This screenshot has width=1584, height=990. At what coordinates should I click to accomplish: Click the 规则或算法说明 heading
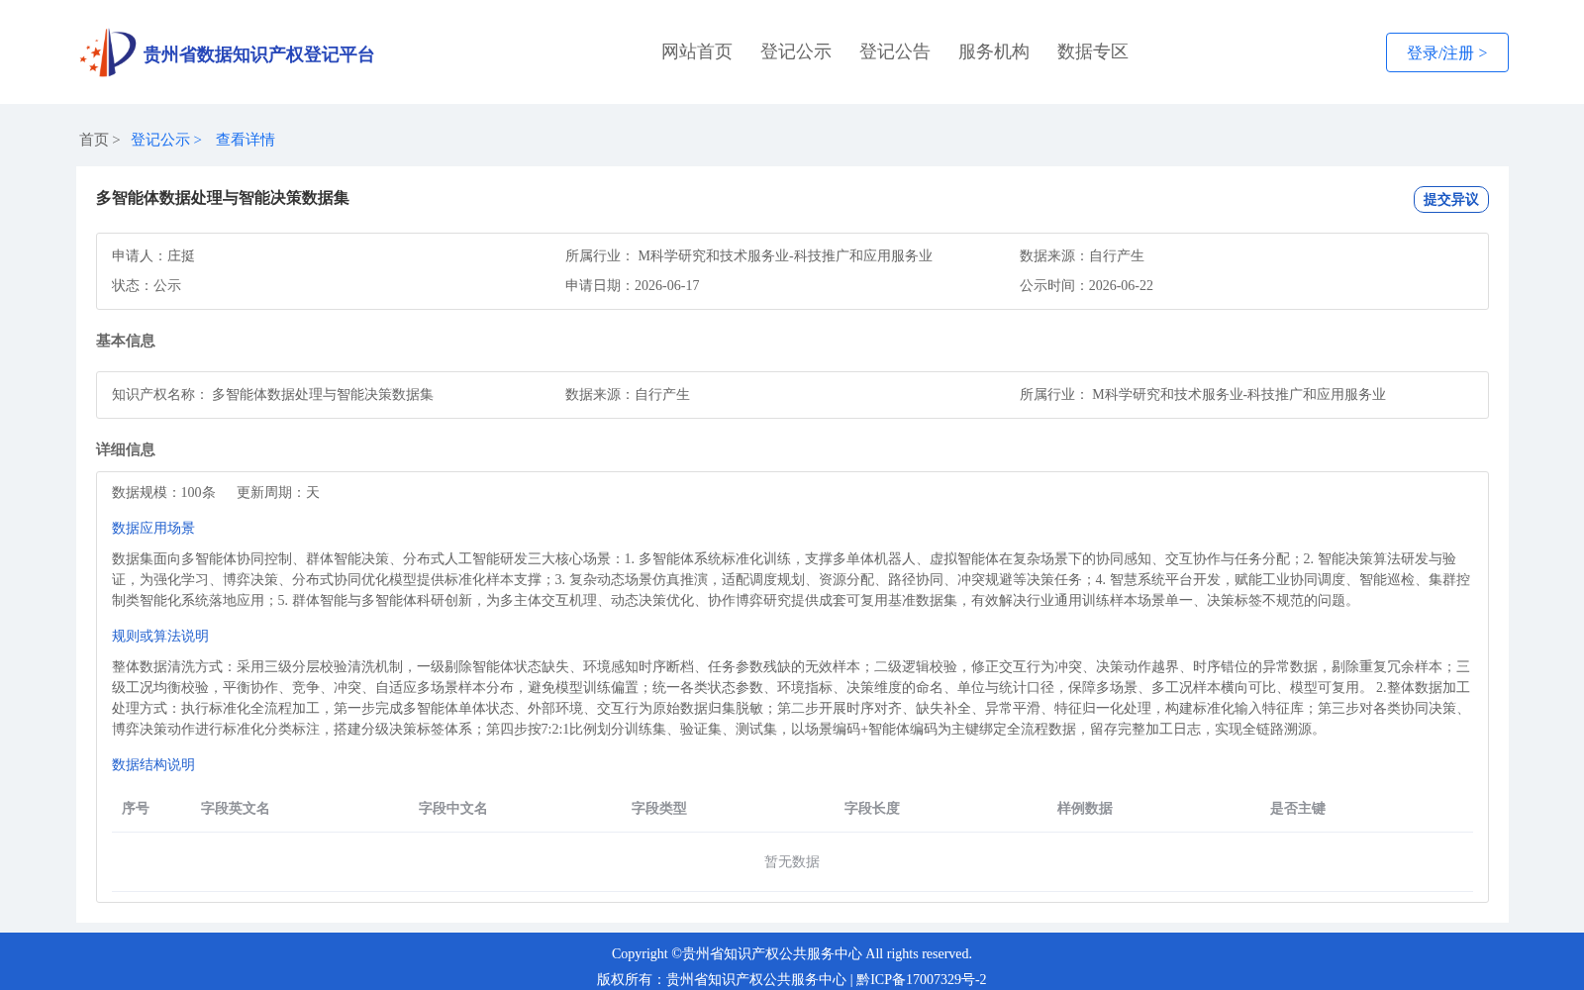(x=160, y=636)
